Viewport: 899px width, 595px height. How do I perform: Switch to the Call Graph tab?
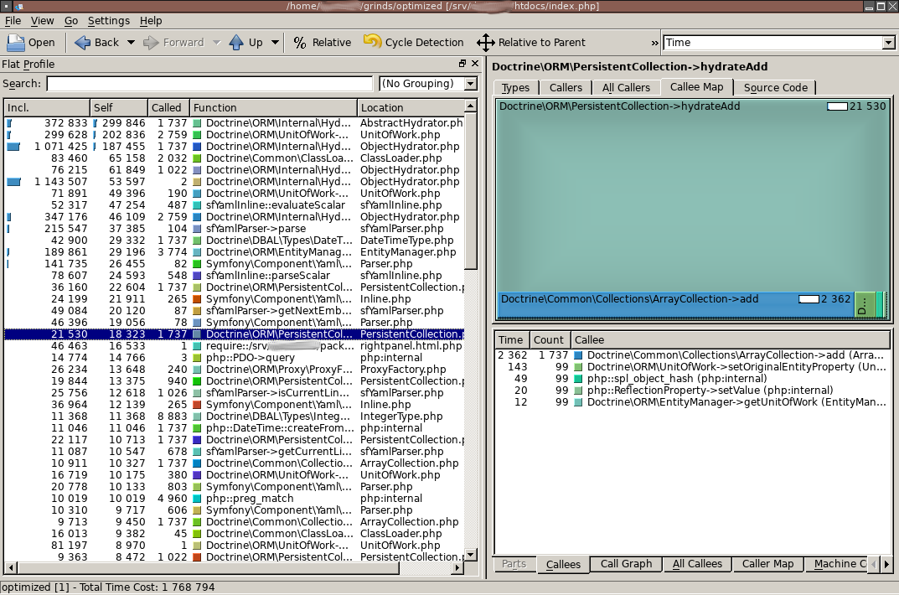click(626, 564)
